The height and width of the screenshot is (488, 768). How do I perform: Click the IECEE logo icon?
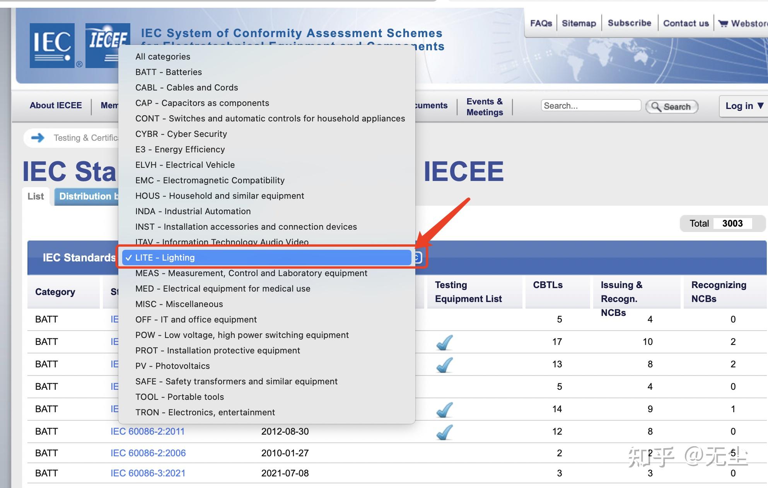pyautogui.click(x=102, y=45)
